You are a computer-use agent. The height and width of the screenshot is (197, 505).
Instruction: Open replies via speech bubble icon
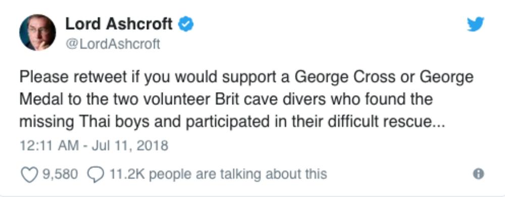click(96, 174)
